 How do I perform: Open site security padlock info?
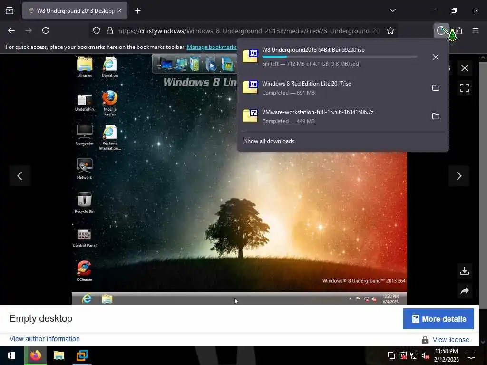click(x=110, y=31)
